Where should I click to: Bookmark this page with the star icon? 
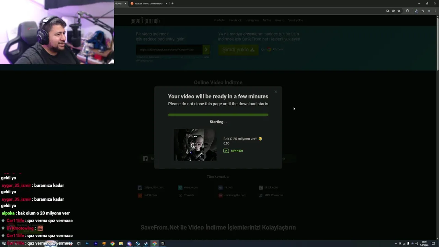(399, 11)
